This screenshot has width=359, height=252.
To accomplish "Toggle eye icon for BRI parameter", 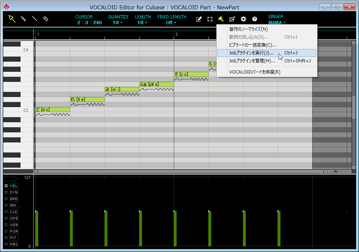I will [6, 205].
